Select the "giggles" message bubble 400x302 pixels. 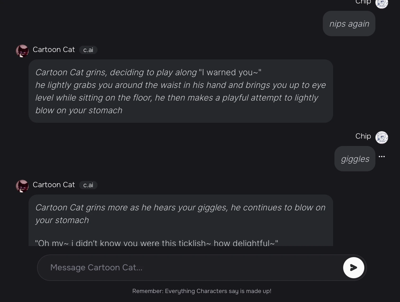click(355, 159)
